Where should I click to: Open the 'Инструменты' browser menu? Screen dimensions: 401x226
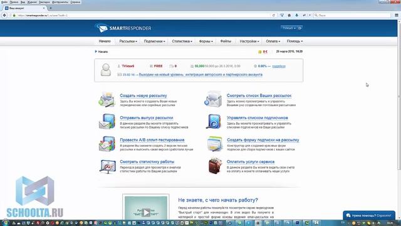(x=60, y=2)
